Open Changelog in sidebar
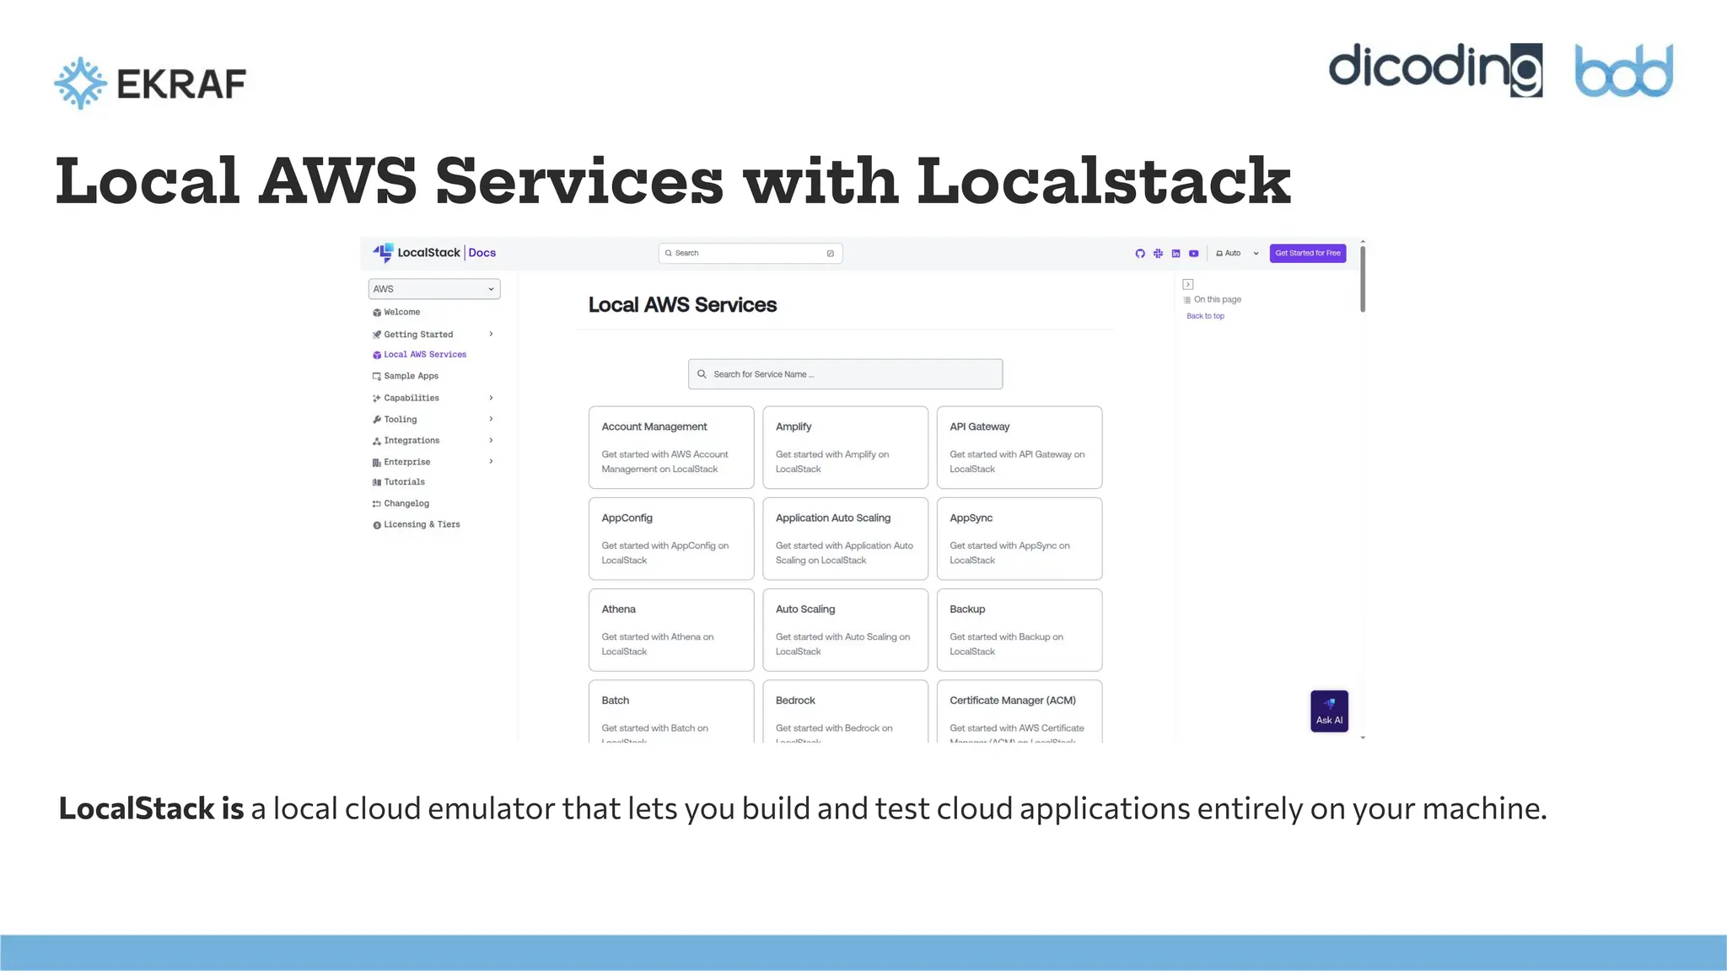The image size is (1727, 971). (406, 503)
